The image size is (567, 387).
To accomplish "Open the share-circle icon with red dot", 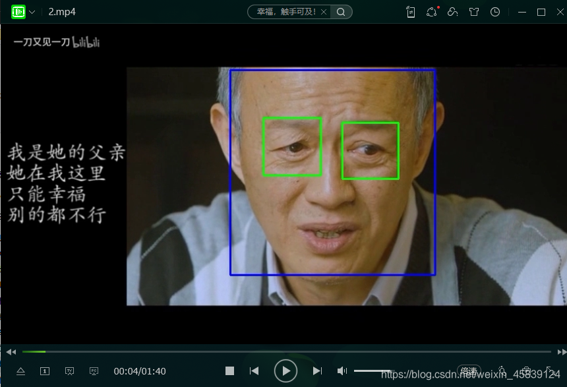I will click(432, 12).
